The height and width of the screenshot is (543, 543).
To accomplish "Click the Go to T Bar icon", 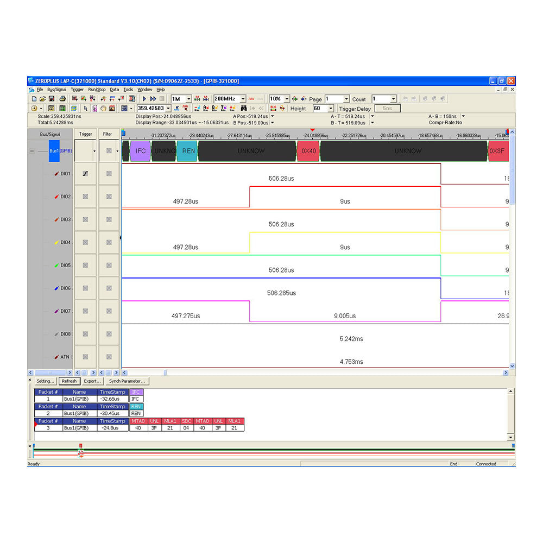I will point(223,108).
